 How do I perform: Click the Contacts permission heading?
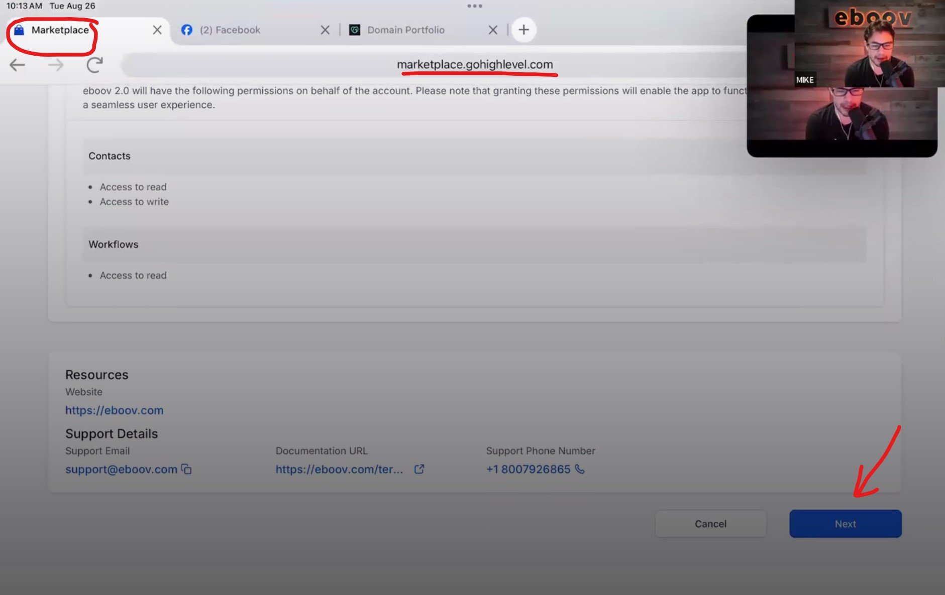tap(110, 156)
